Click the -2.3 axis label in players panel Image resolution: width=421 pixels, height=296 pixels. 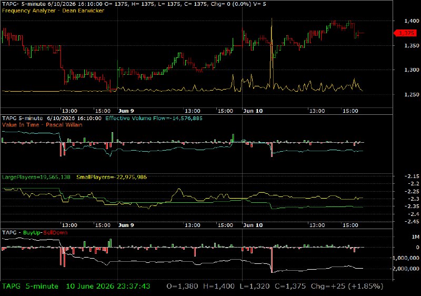click(413, 199)
